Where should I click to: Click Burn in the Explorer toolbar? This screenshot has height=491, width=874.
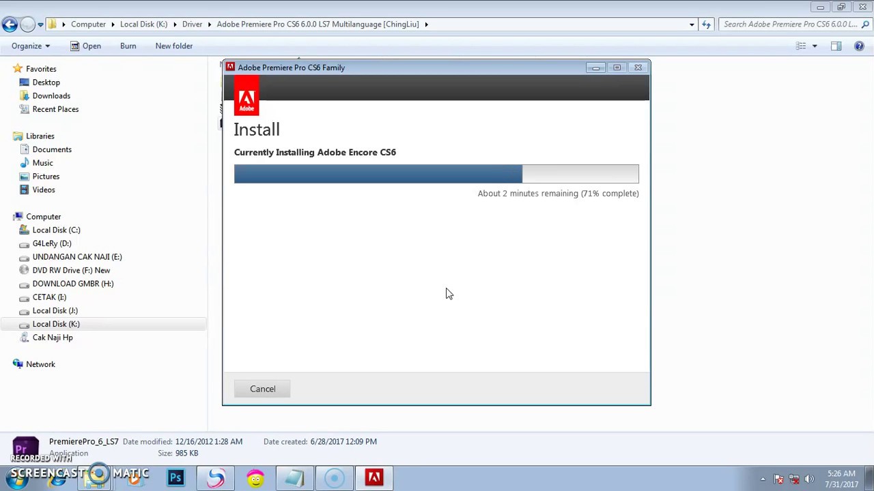[x=128, y=46]
